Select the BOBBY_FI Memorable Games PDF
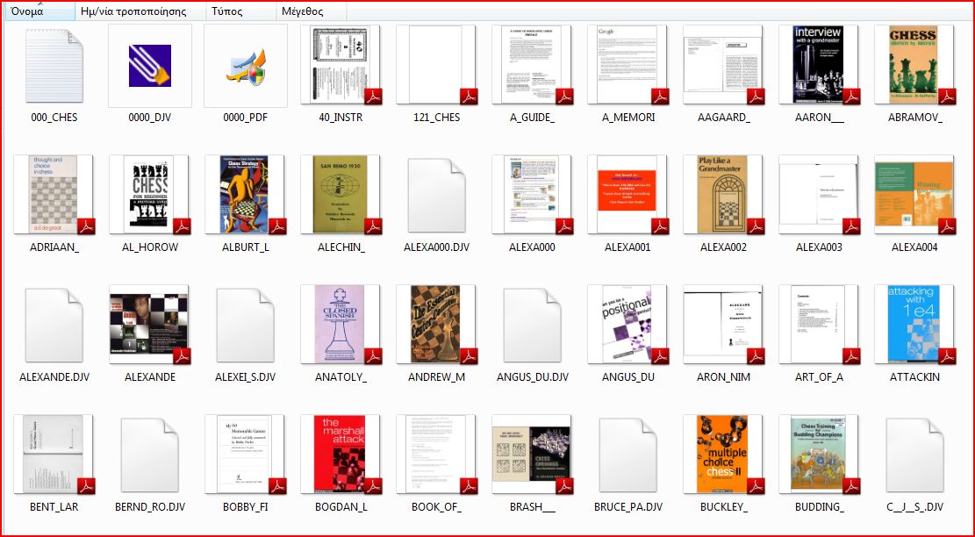 pyautogui.click(x=246, y=455)
